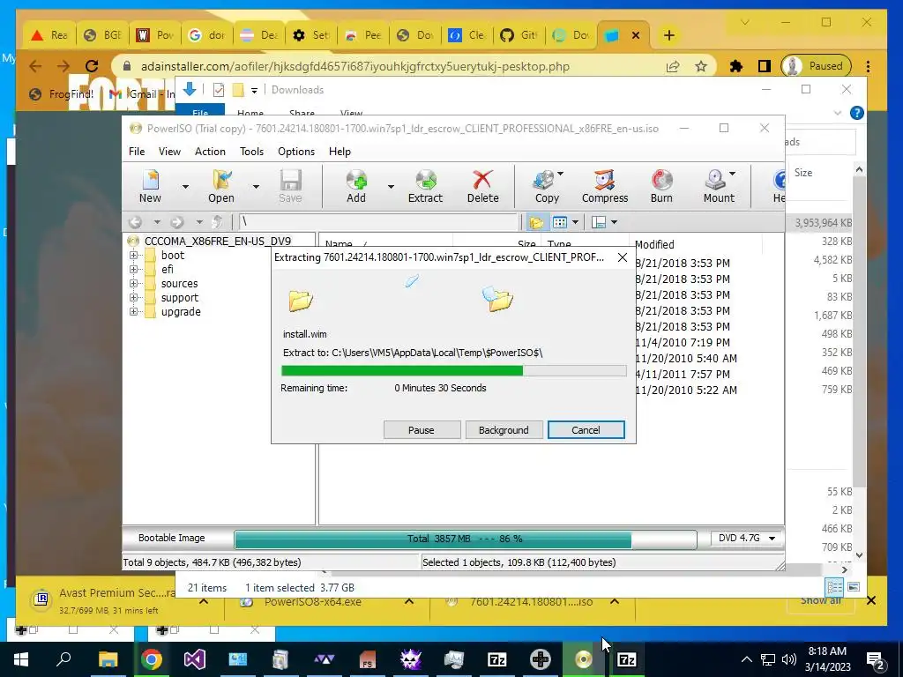Click the New toolbar icon in PowerISO
Image resolution: width=903 pixels, height=677 pixels.
pos(150,186)
